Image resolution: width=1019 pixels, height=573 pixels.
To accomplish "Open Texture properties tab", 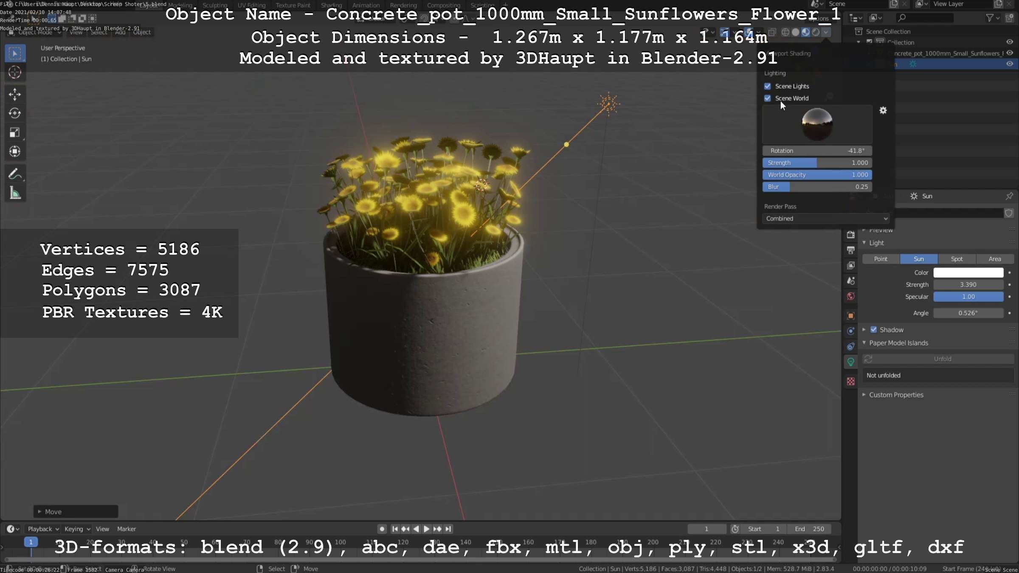I will point(851,382).
